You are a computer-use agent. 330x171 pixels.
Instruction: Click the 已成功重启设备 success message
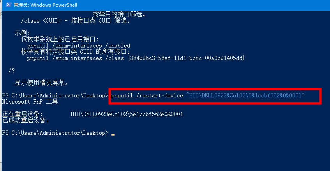click(26, 120)
